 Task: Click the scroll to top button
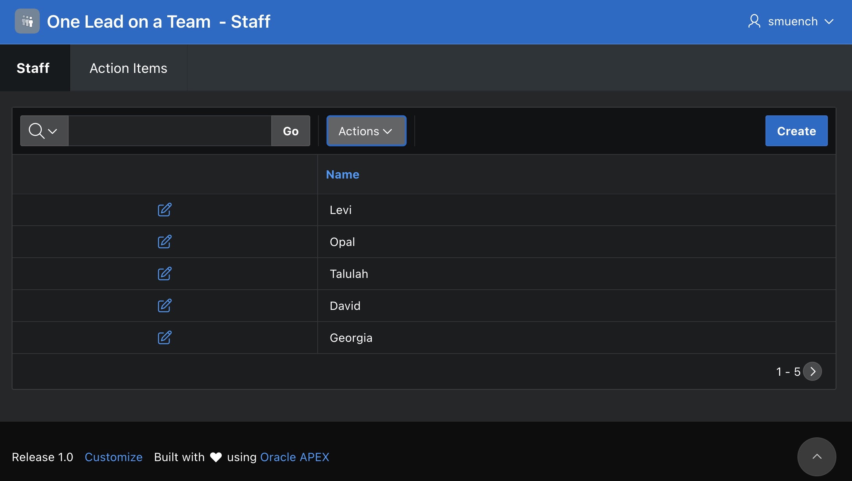(817, 456)
